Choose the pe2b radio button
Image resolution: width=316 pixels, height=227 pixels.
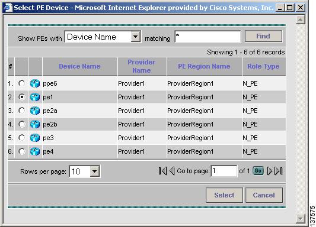[x=21, y=124]
